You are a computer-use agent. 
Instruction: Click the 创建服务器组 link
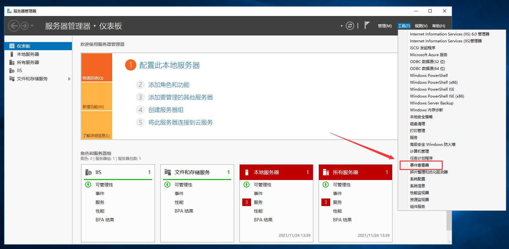166,110
